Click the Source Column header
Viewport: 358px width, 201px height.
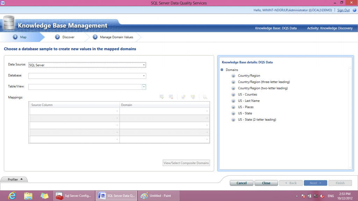click(x=75, y=105)
